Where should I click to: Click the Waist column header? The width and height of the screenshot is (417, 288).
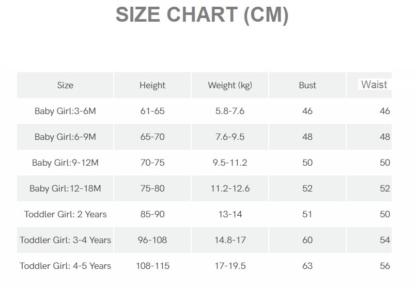pos(374,85)
